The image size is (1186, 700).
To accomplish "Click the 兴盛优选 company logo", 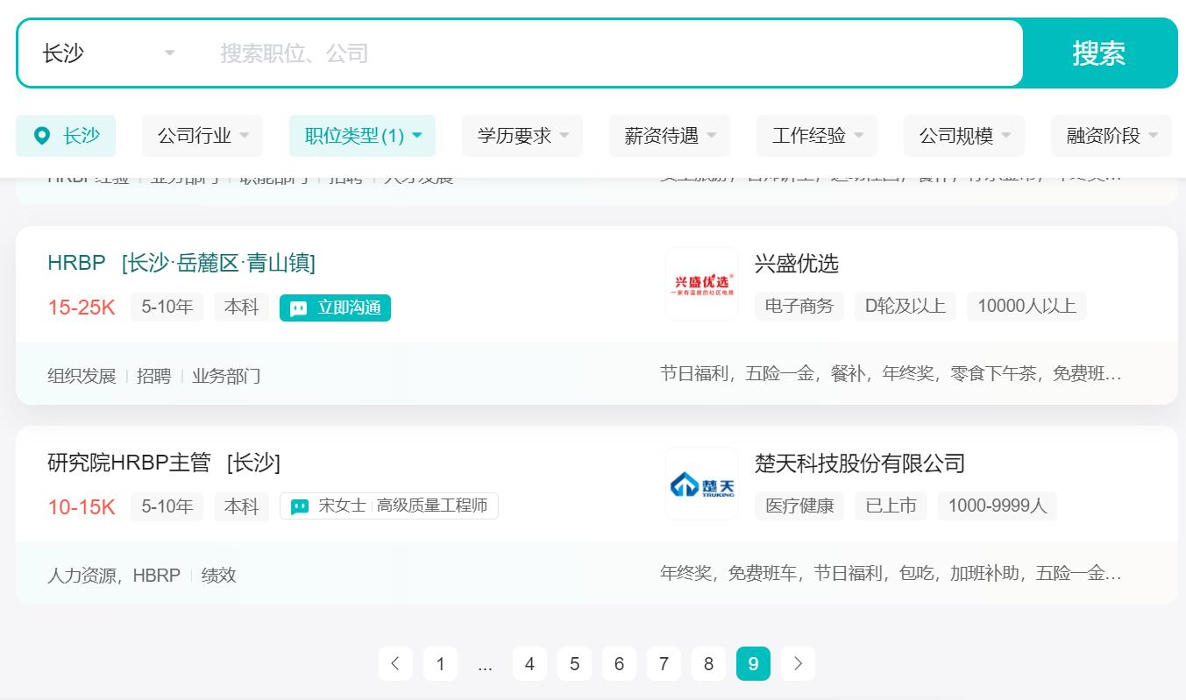I will [x=701, y=284].
